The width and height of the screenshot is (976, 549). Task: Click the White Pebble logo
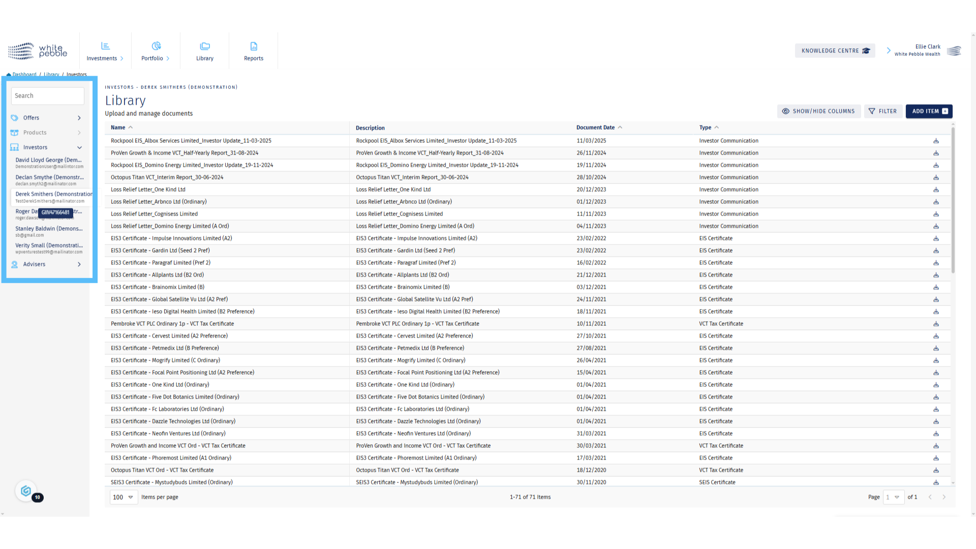pyautogui.click(x=38, y=51)
